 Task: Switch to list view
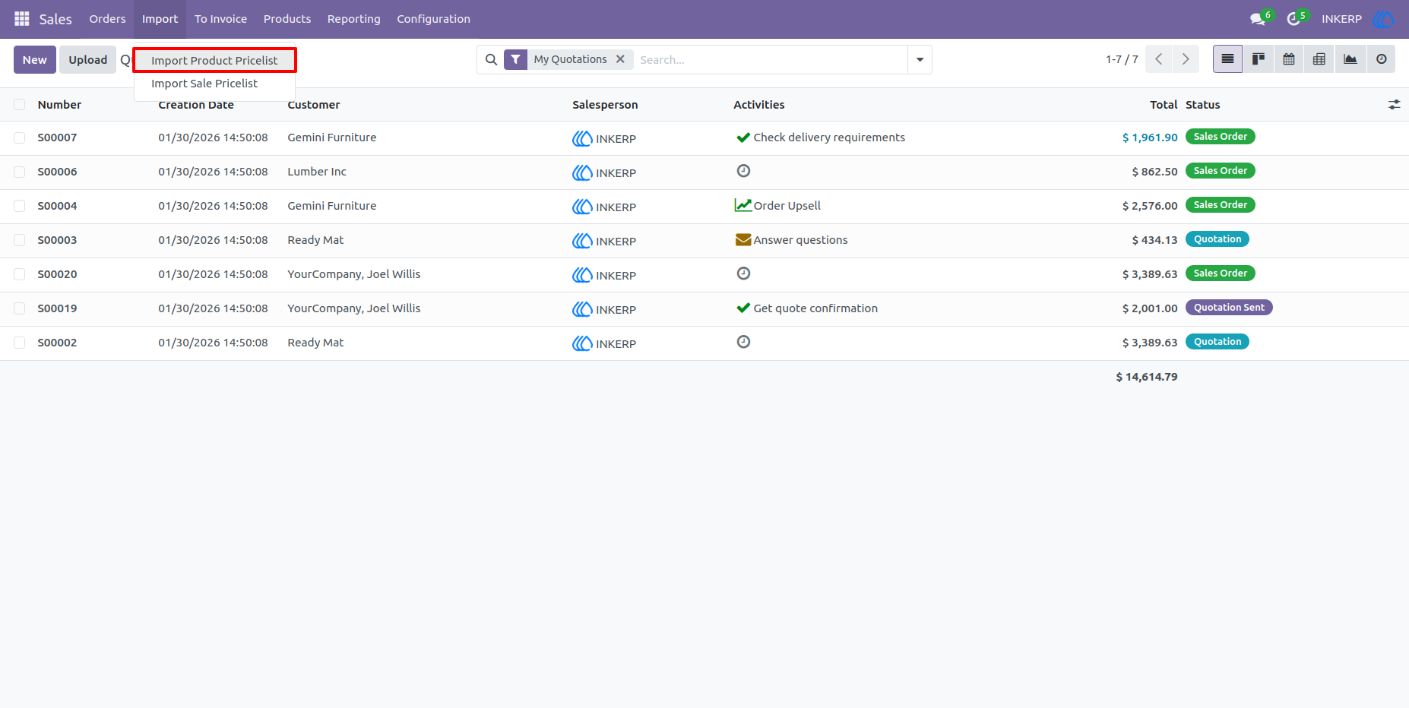click(1227, 59)
